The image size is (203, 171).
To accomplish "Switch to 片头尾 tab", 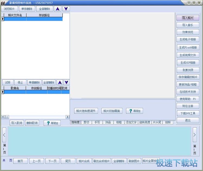I will tap(157, 122).
